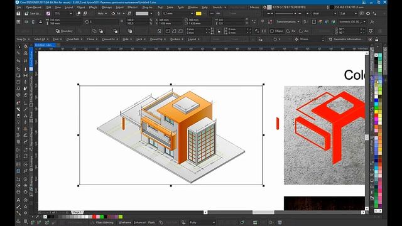Click the Select All button
The image size is (402, 226).
(41, 39)
